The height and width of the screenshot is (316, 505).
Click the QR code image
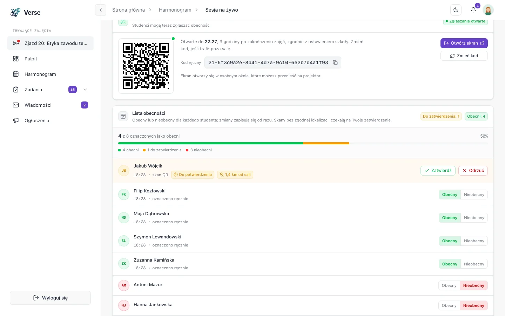click(x=146, y=66)
